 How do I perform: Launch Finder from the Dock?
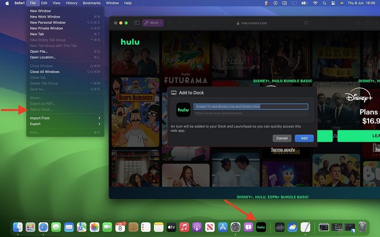(x=18, y=228)
